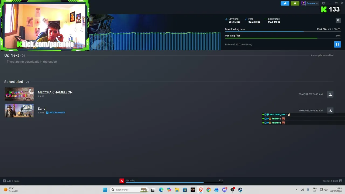This screenshot has width=345, height=194.
Task: Open the MECCHA CHAMELEON game thumbnail
Action: click(x=19, y=94)
